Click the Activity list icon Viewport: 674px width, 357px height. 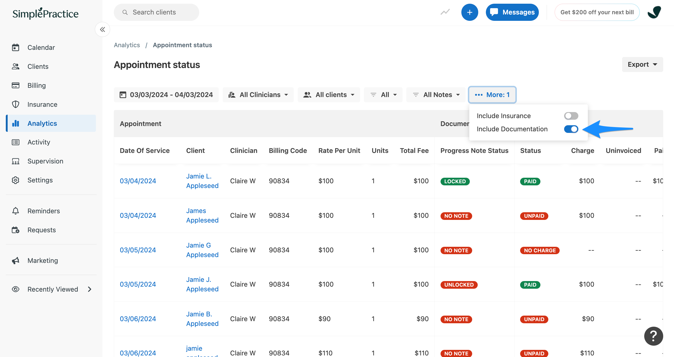(16, 142)
